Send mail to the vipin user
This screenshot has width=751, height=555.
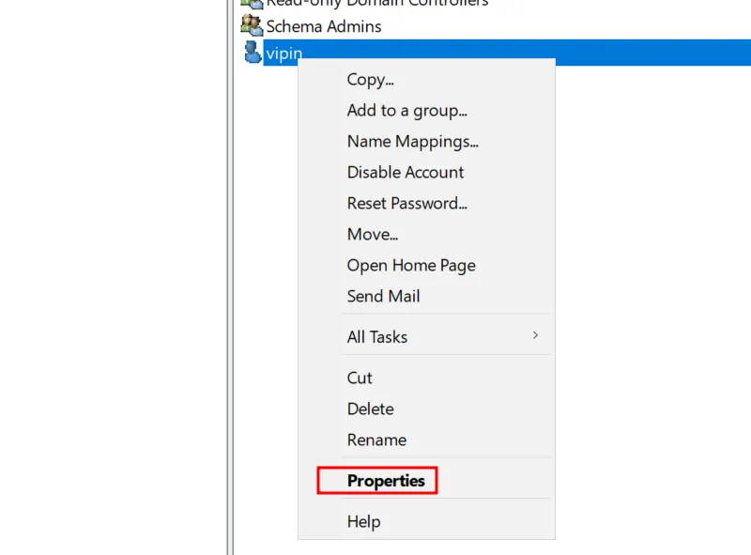pos(384,296)
